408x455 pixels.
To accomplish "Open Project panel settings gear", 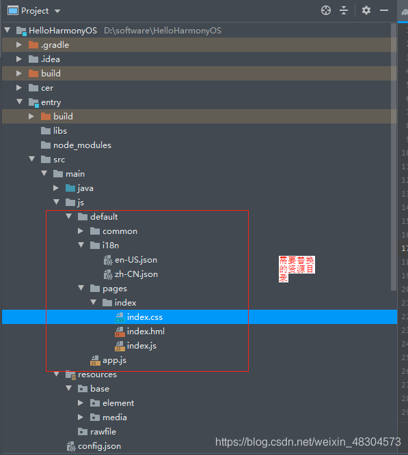I will click(x=366, y=10).
